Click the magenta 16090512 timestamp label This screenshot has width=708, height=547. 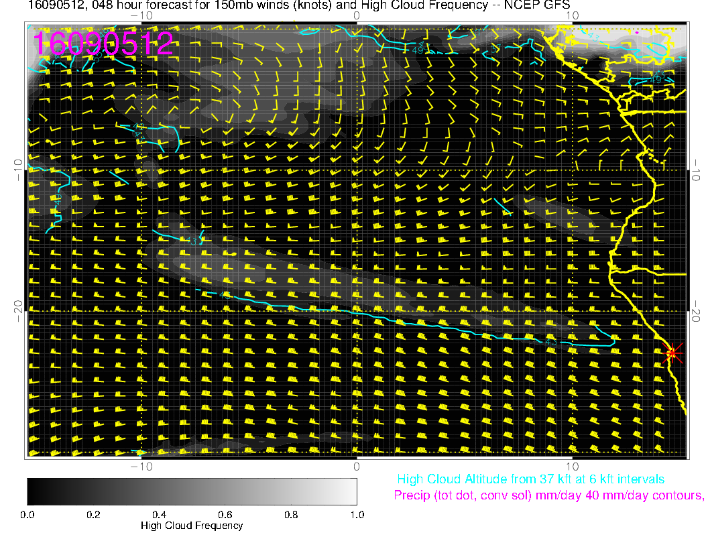103,43
